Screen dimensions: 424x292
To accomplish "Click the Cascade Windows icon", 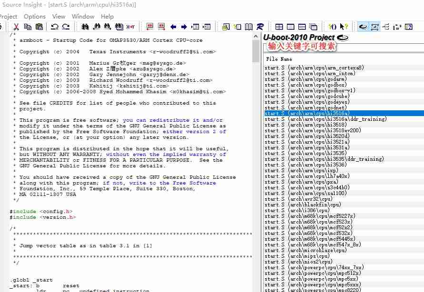I will [x=313, y=27].
